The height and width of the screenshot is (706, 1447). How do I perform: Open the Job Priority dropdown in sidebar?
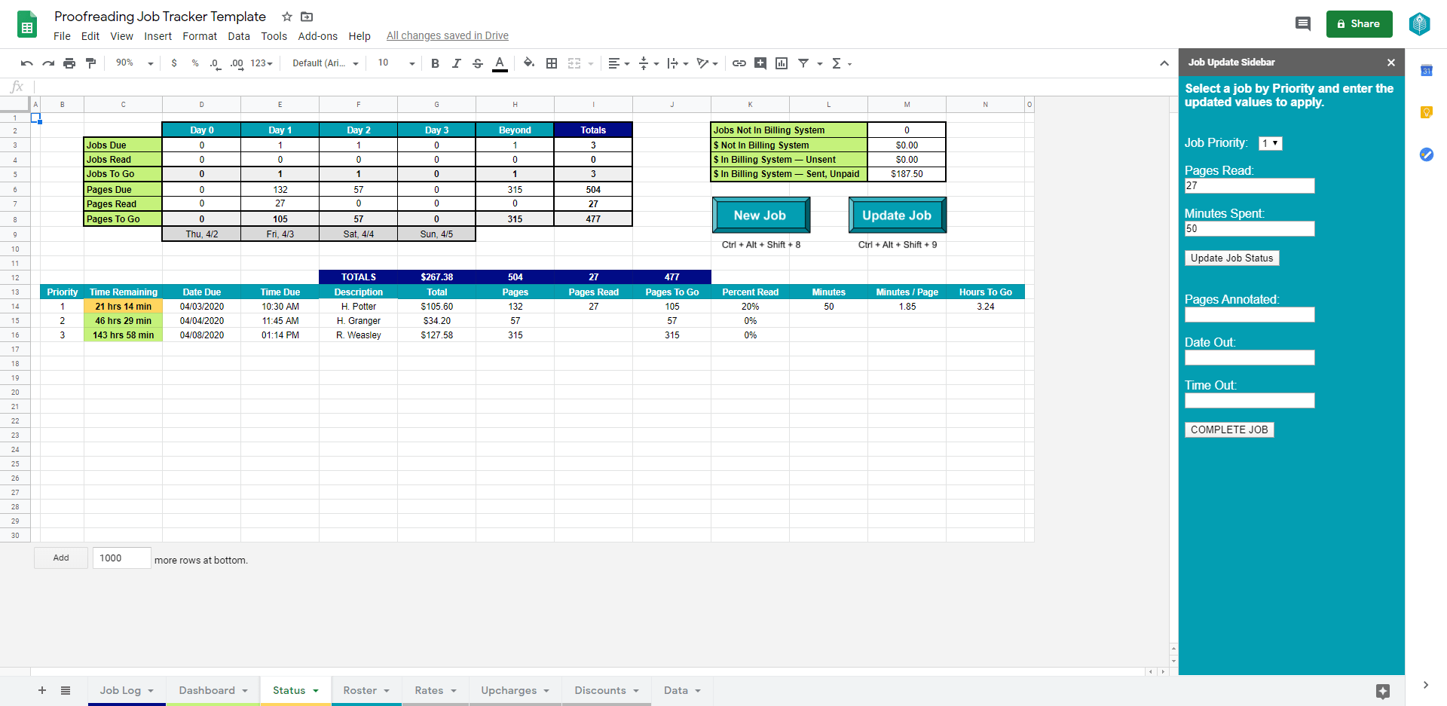[x=1271, y=143]
